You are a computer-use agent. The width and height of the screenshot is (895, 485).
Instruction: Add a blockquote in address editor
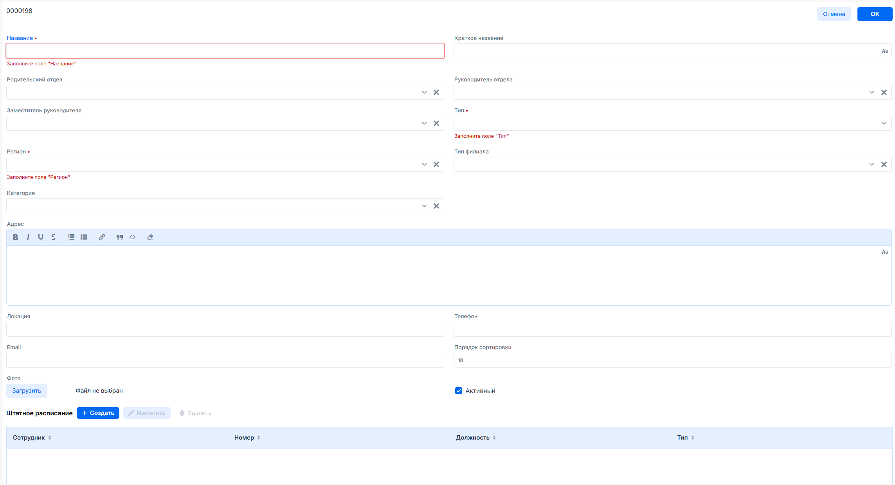[120, 237]
